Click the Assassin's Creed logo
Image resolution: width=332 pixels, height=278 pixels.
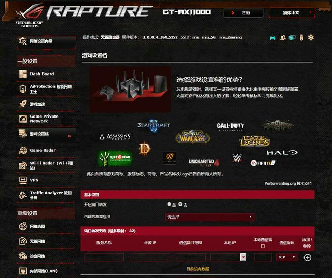pos(115,137)
